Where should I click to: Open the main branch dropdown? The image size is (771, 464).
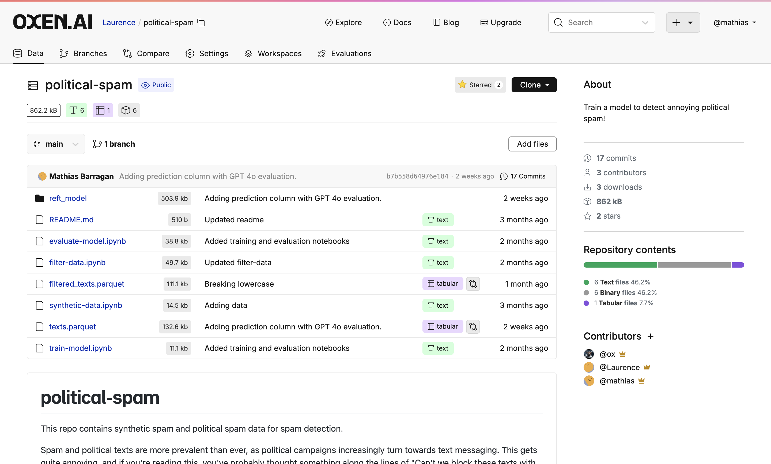[56, 144]
